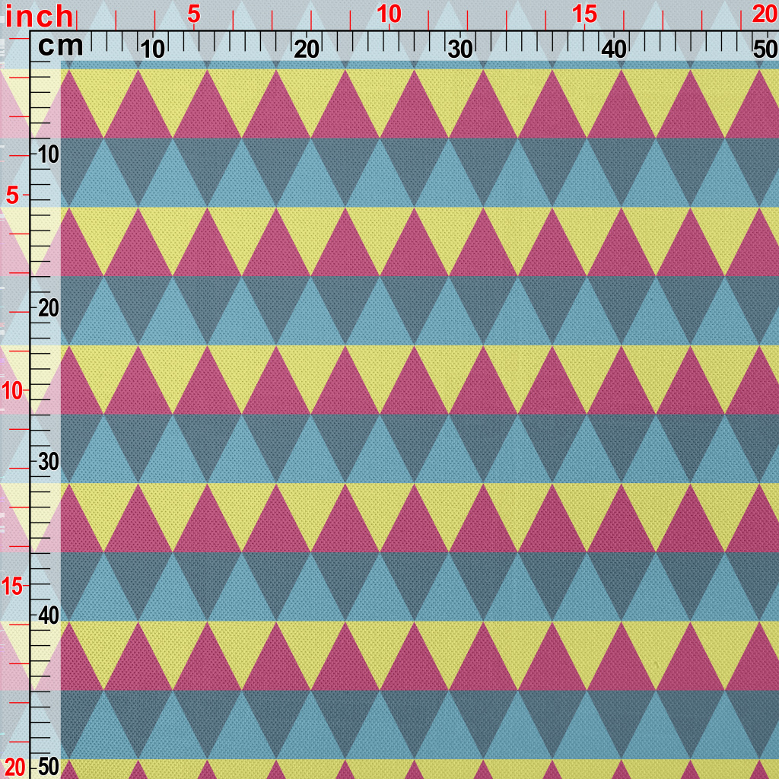Viewport: 779px width, 779px height.
Task: Pick black "10" on vertical cm ruler
Action: point(49,155)
